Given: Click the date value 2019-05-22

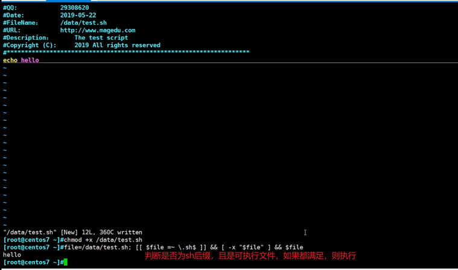Looking at the screenshot, I should pos(78,15).
